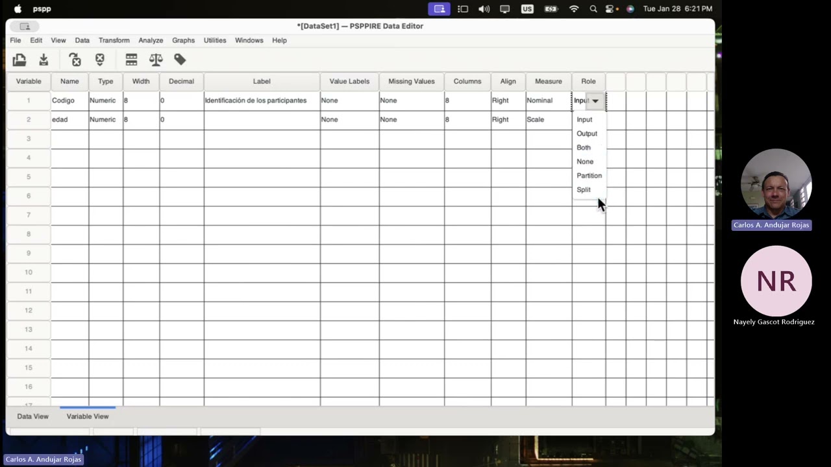Click the Scale measure cell for edad
831x467 pixels.
(x=549, y=119)
